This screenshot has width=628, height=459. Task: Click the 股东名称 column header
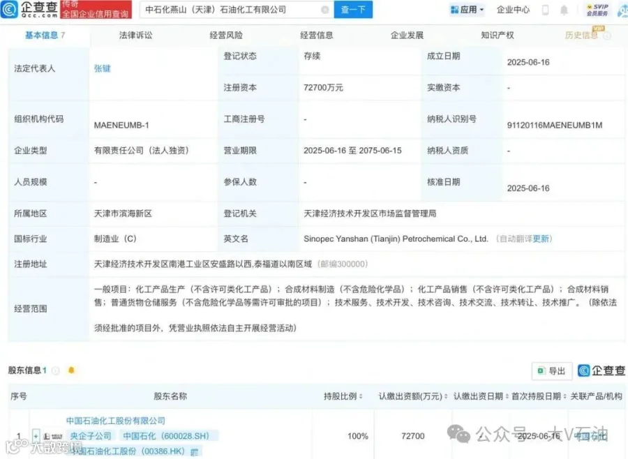(x=170, y=396)
